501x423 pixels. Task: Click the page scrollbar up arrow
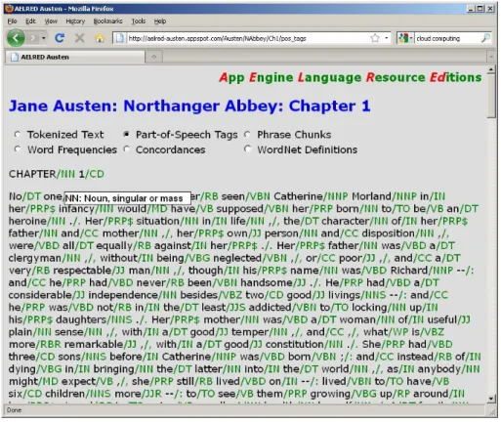pos(491,69)
